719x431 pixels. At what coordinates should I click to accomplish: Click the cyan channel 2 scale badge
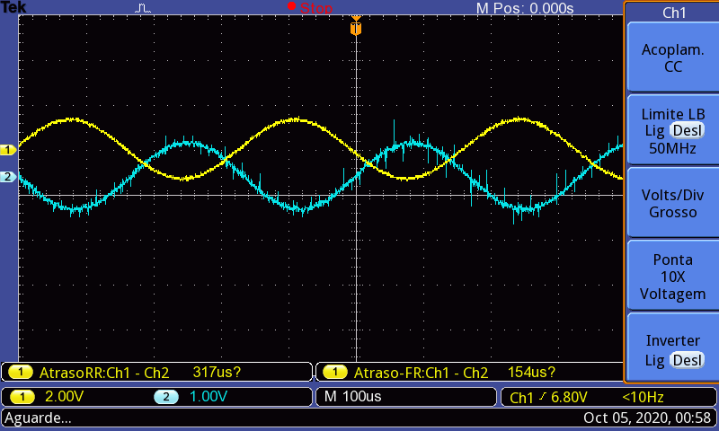point(166,397)
